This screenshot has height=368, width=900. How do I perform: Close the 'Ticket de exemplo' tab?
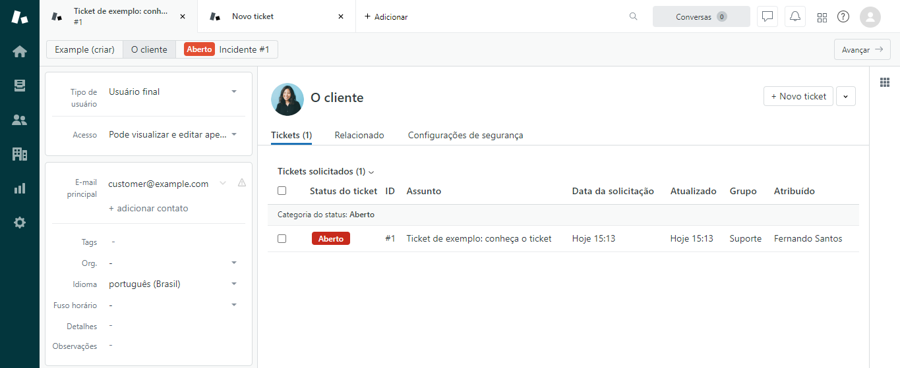[183, 16]
